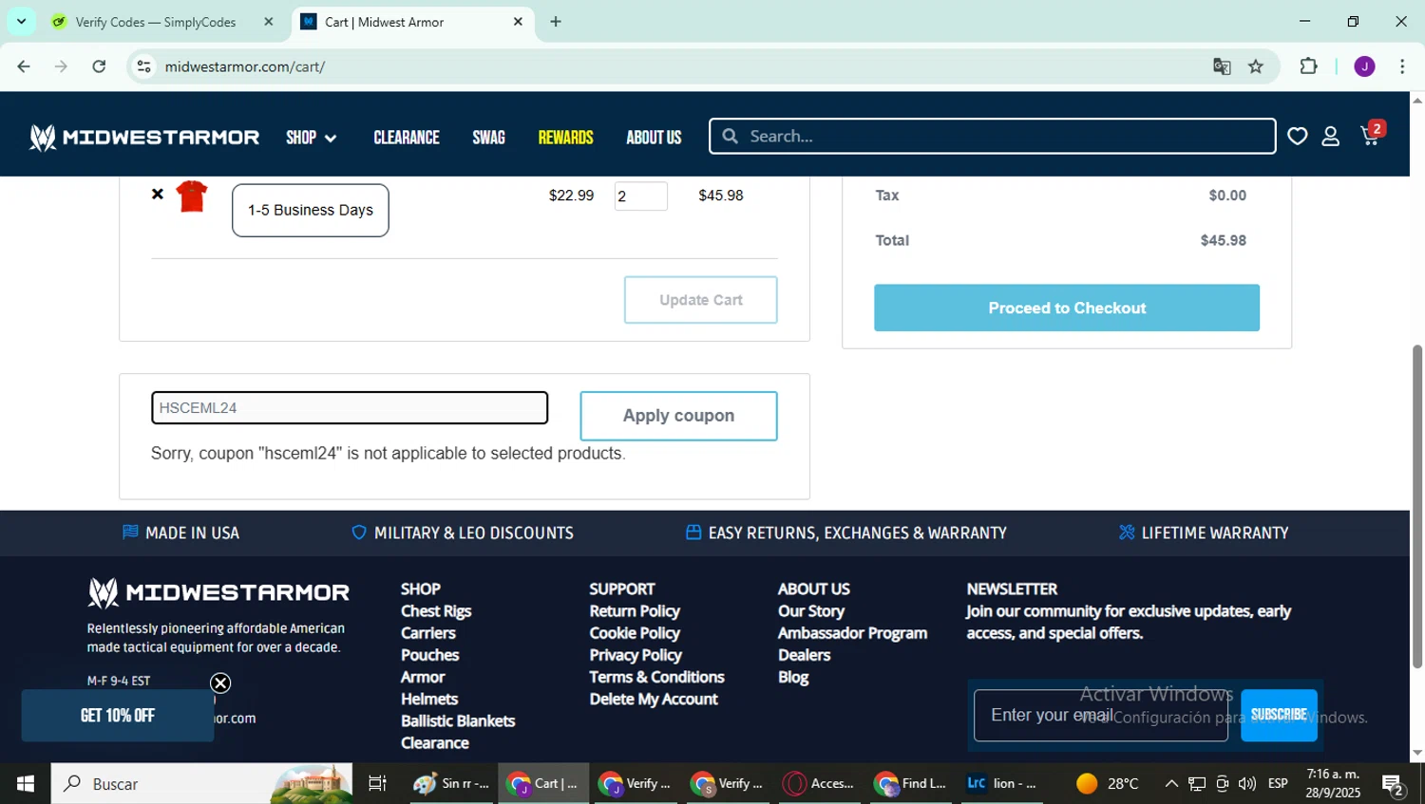
Task: Open Task View on the taskbar
Action: [377, 783]
